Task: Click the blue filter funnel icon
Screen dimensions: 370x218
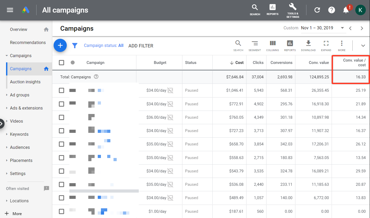Action: (75, 46)
